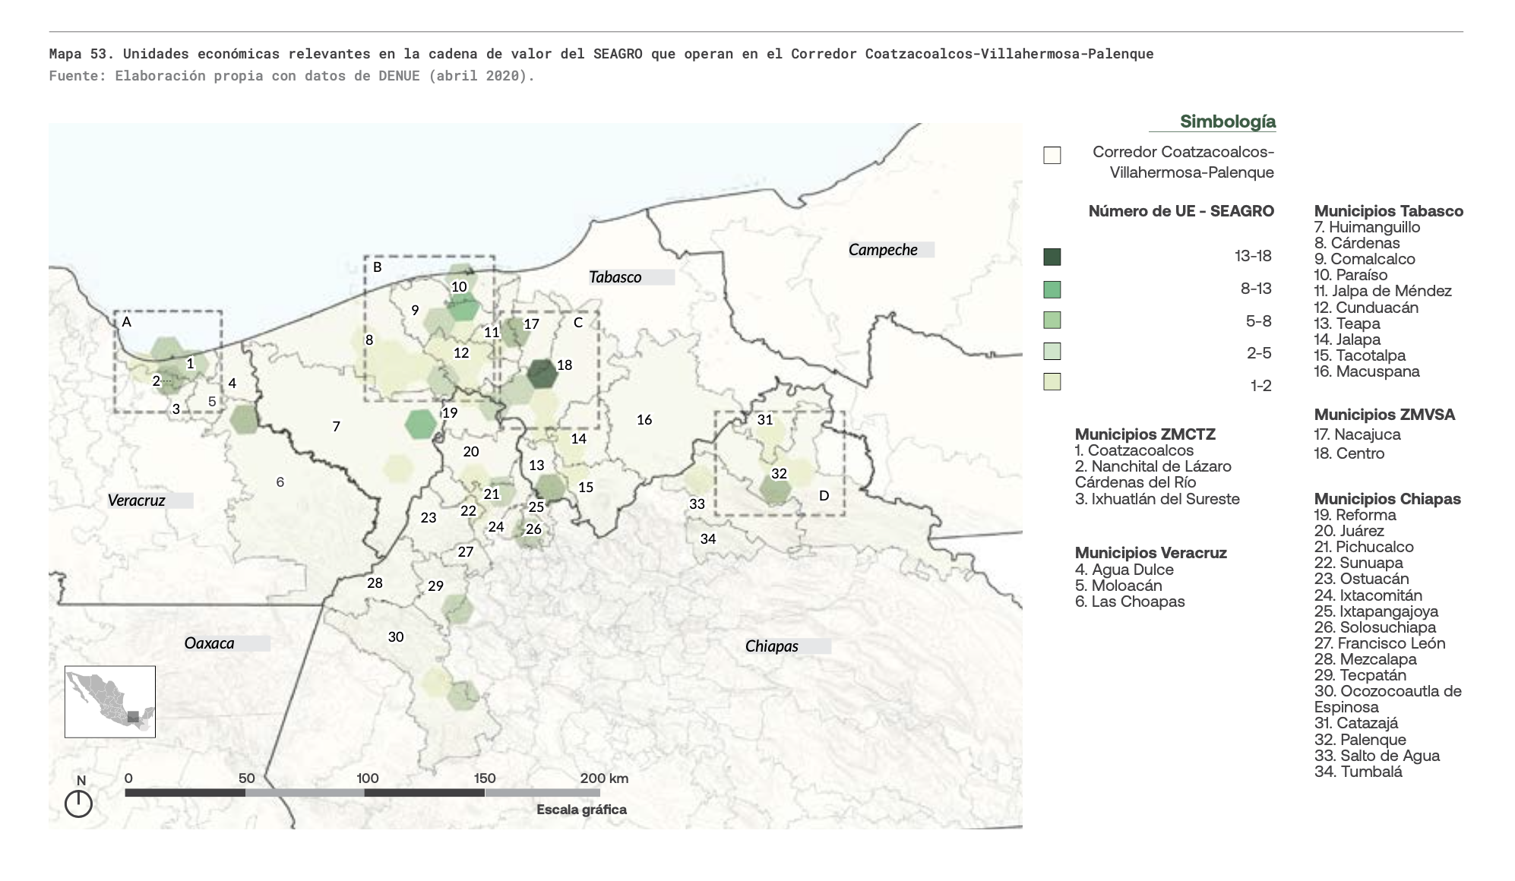
Task: Click the north arrow compass icon
Action: (x=78, y=803)
